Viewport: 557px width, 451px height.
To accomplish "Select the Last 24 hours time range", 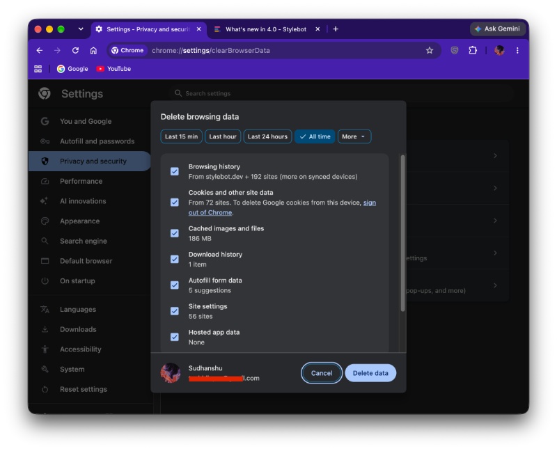I will coord(267,136).
